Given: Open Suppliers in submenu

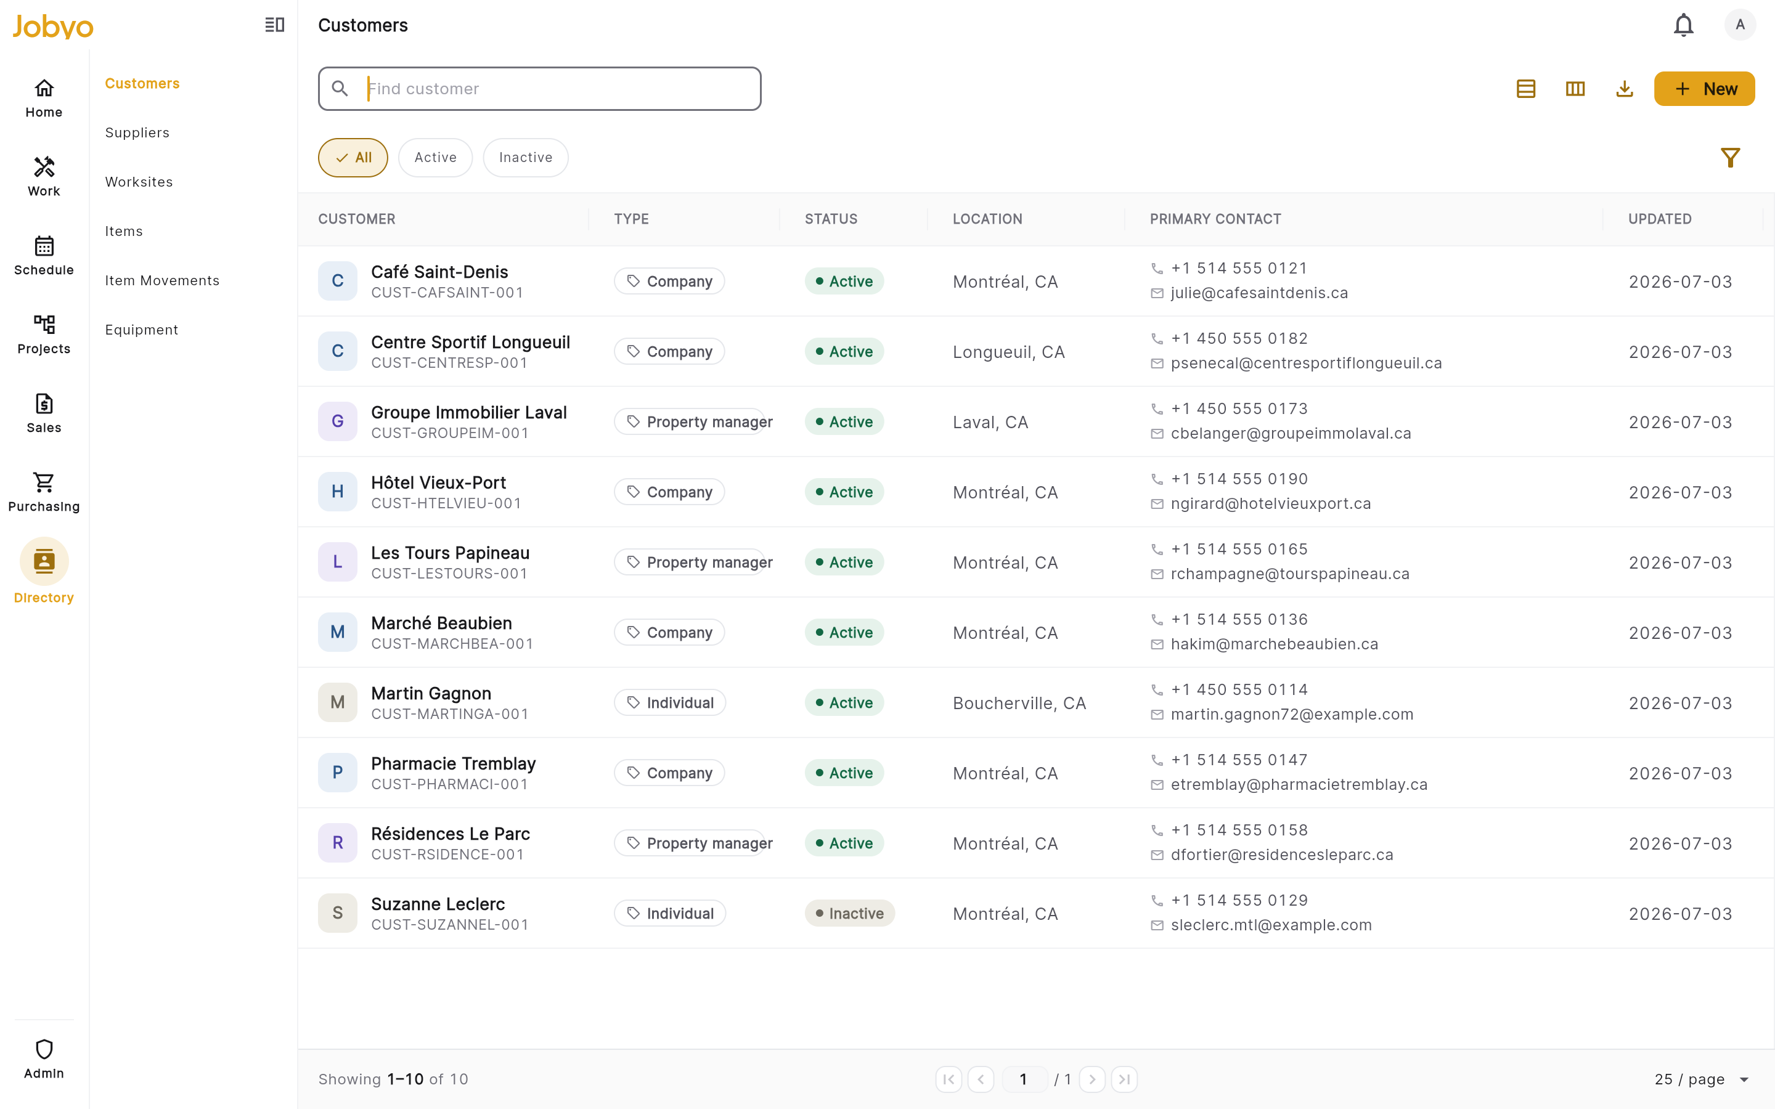Looking at the screenshot, I should (137, 132).
